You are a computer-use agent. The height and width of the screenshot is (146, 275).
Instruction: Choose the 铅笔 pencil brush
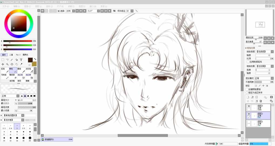click(5, 70)
